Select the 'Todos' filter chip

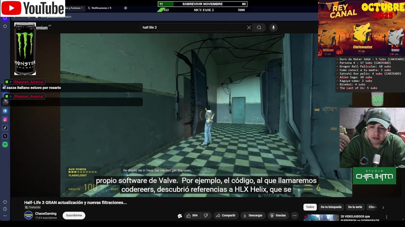pos(310,207)
